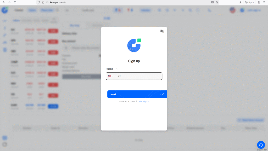Click the browser forward arrow

tap(9, 2)
